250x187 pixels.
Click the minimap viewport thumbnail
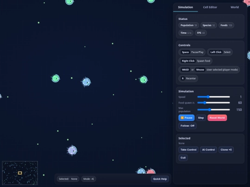pyautogui.click(x=20, y=173)
